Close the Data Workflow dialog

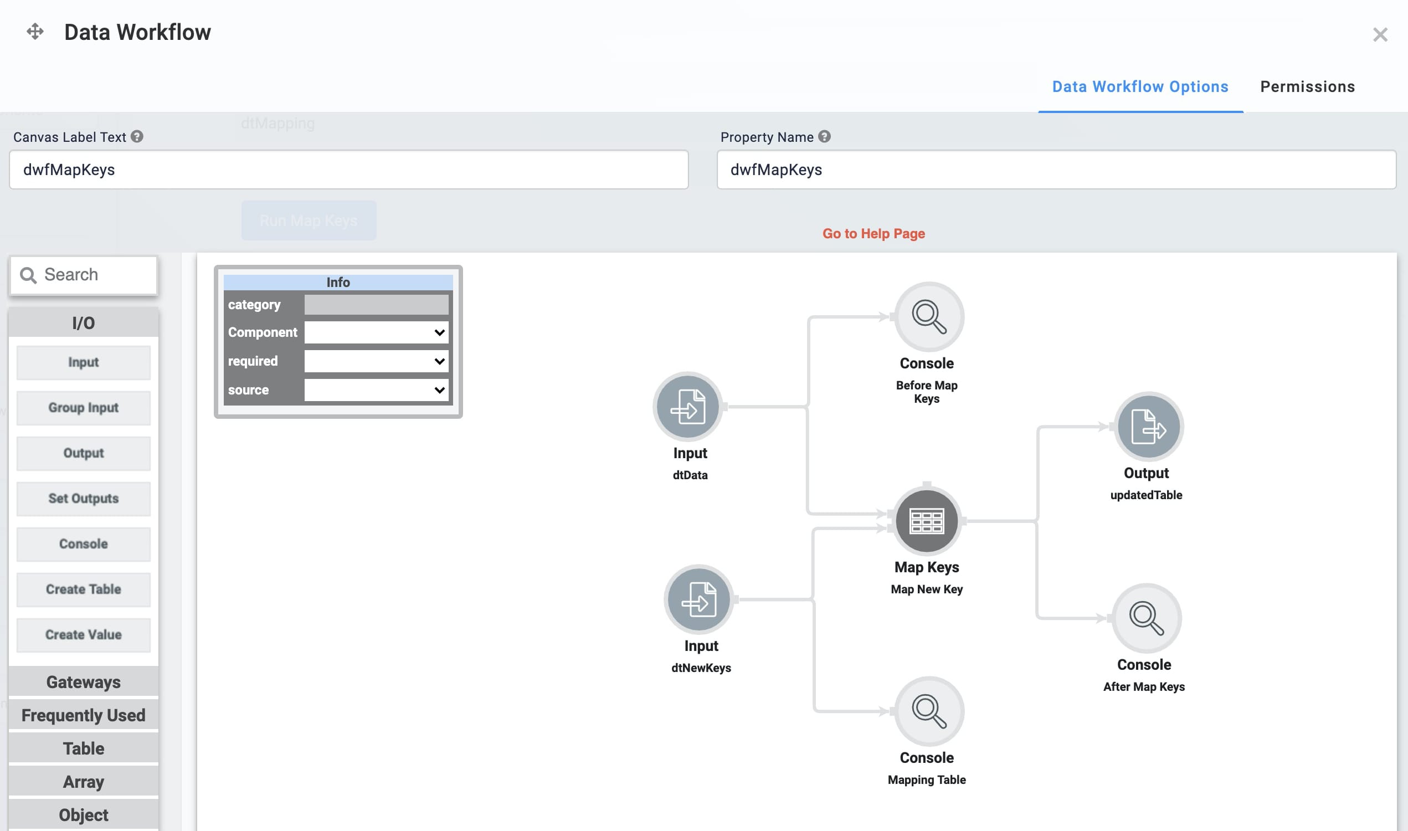[1380, 35]
